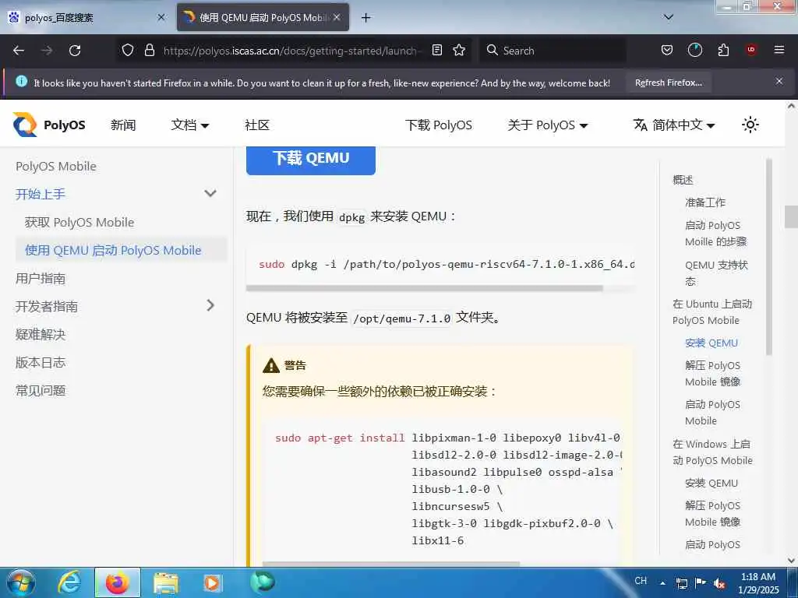Screen dimensions: 798x598
Task: Reload the page with the refresh icon
Action: (75, 51)
